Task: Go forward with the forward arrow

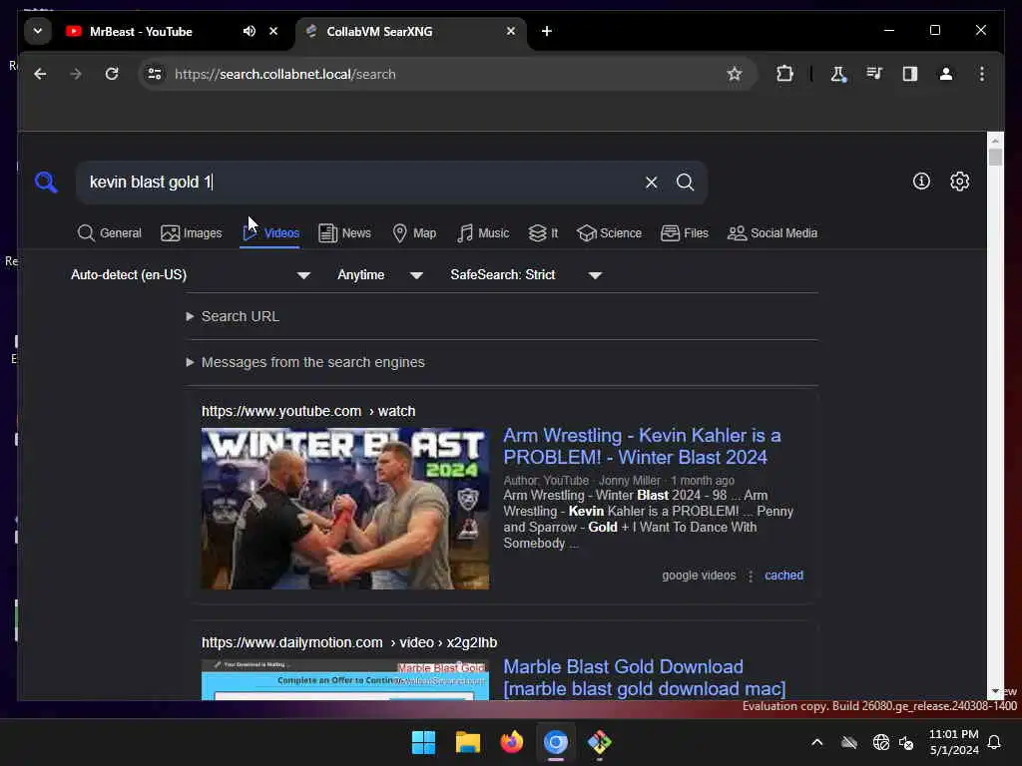Action: 76,74
